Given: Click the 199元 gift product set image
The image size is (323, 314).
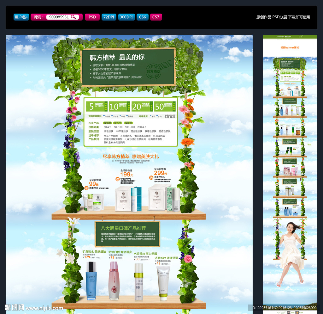Looking at the screenshot, I should click(129, 199).
